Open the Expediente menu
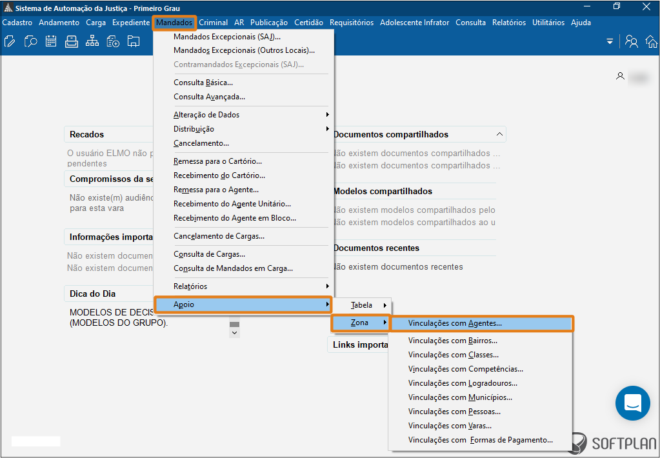The width and height of the screenshot is (660, 458). (131, 23)
